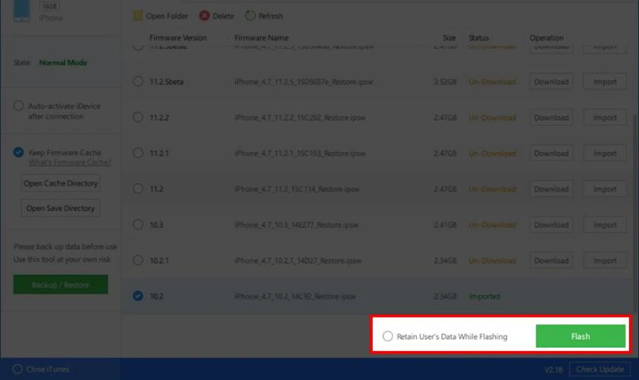Enable Retain User's Data While Flashing

pyautogui.click(x=387, y=336)
